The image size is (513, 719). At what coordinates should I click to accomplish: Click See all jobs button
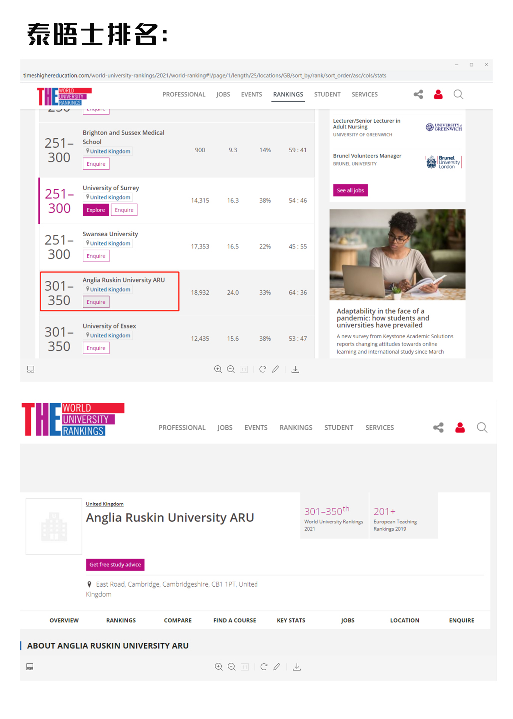350,190
